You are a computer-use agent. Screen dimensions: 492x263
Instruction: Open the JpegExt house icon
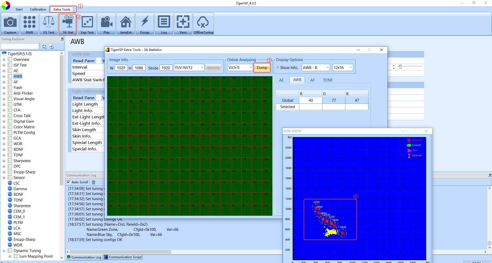(x=126, y=24)
